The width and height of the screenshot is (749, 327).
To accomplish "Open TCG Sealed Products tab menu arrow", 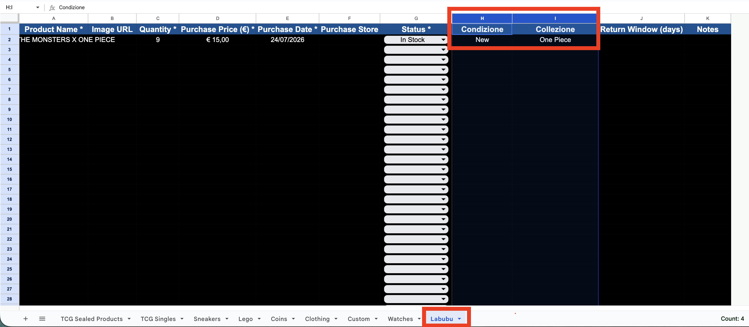I will [x=129, y=319].
